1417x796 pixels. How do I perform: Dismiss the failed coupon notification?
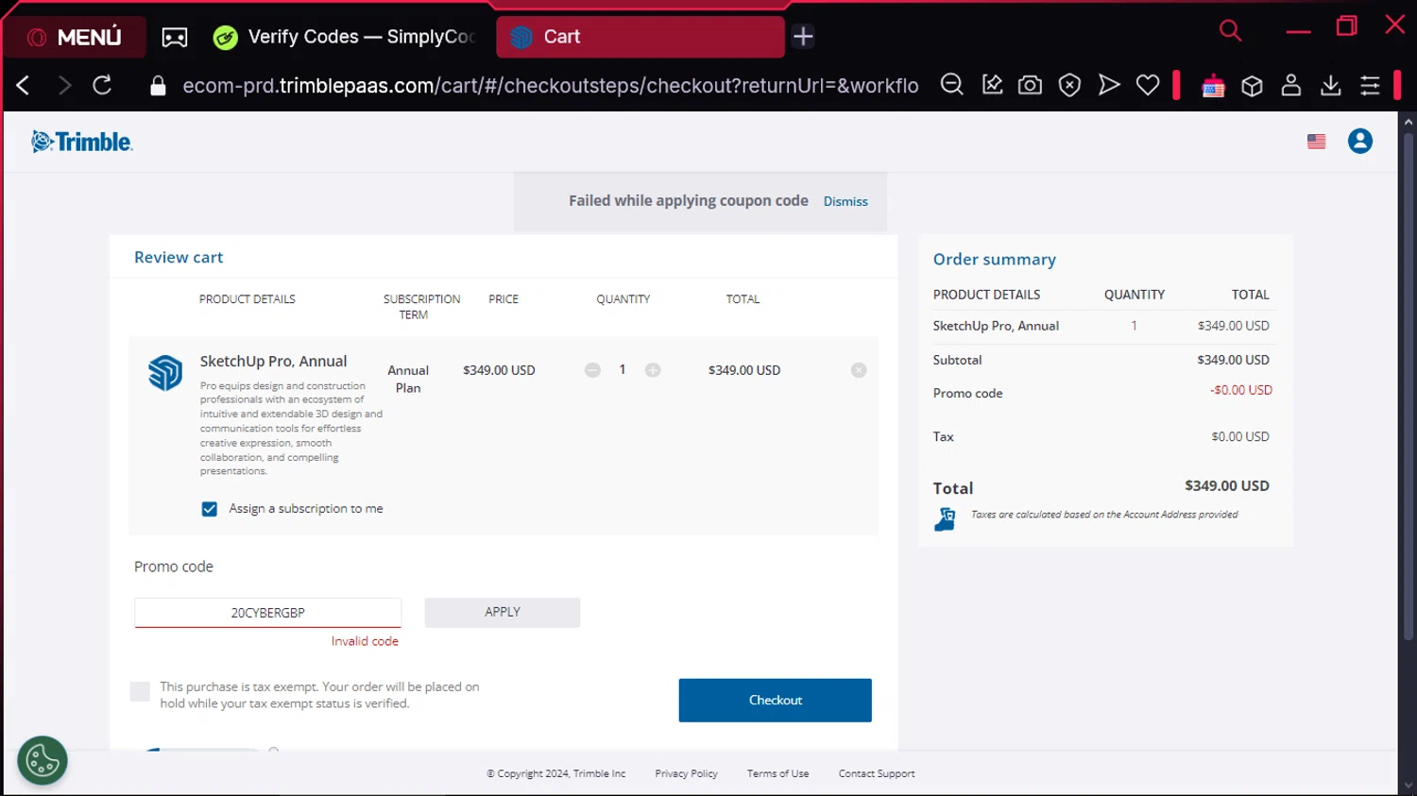pos(845,201)
